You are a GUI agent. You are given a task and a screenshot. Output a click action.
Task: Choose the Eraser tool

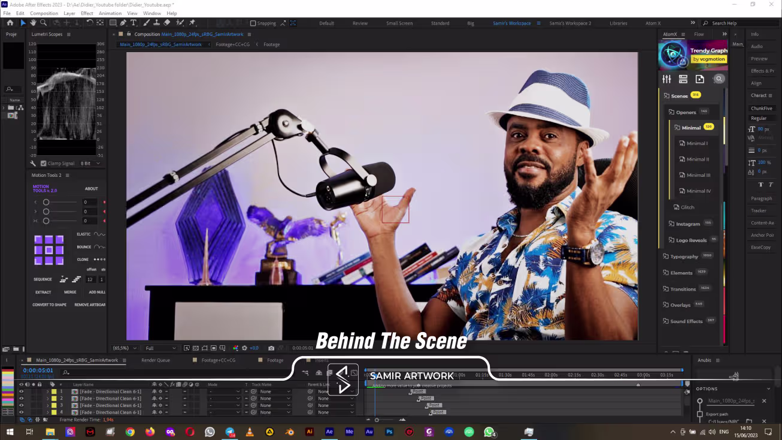tap(167, 23)
